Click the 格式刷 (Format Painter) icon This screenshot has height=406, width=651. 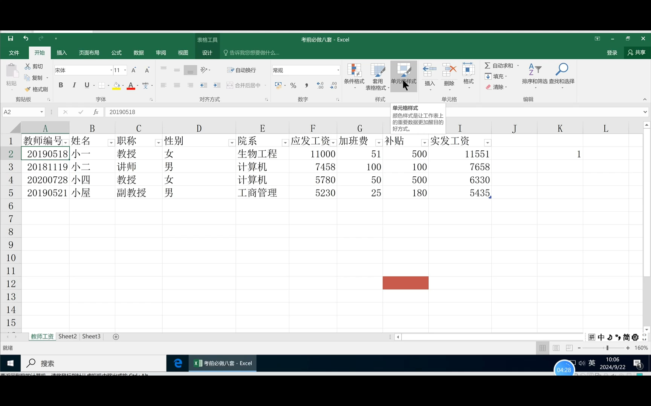(x=36, y=89)
